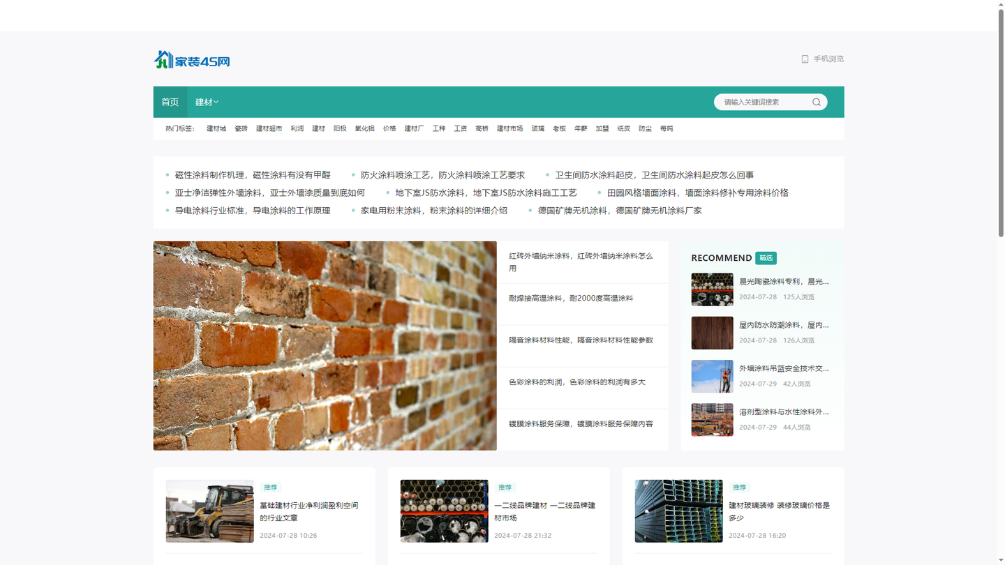The height and width of the screenshot is (565, 1005).
Task: Open the 导电涂料行业标准 headline link
Action: point(253,211)
